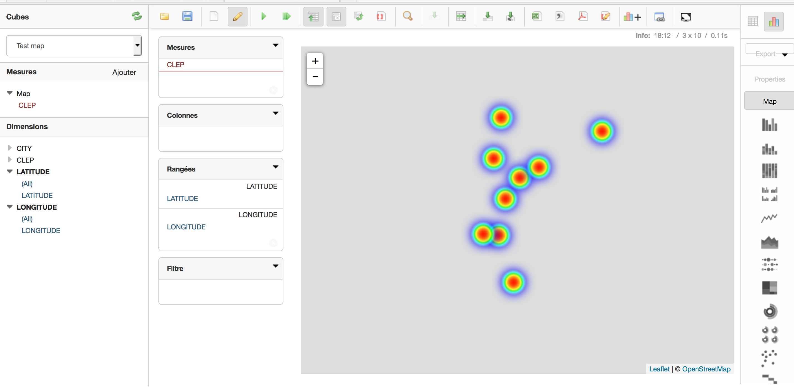Switch to table view

pyautogui.click(x=753, y=21)
